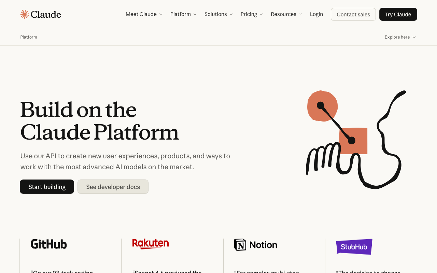Click the Build on the Claude Platform heading
The width and height of the screenshot is (437, 273).
100,121
